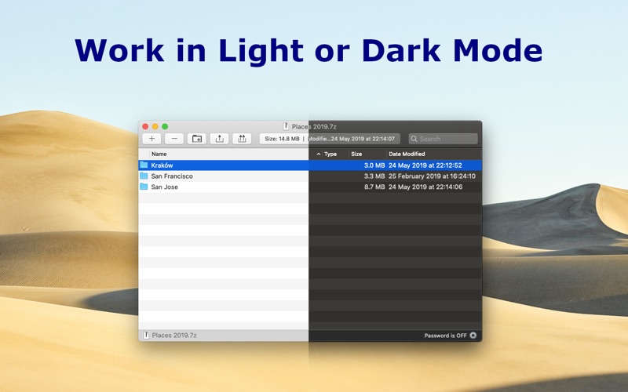Sort by the Date Modified column header
Image resolution: width=628 pixels, height=392 pixels.
407,154
